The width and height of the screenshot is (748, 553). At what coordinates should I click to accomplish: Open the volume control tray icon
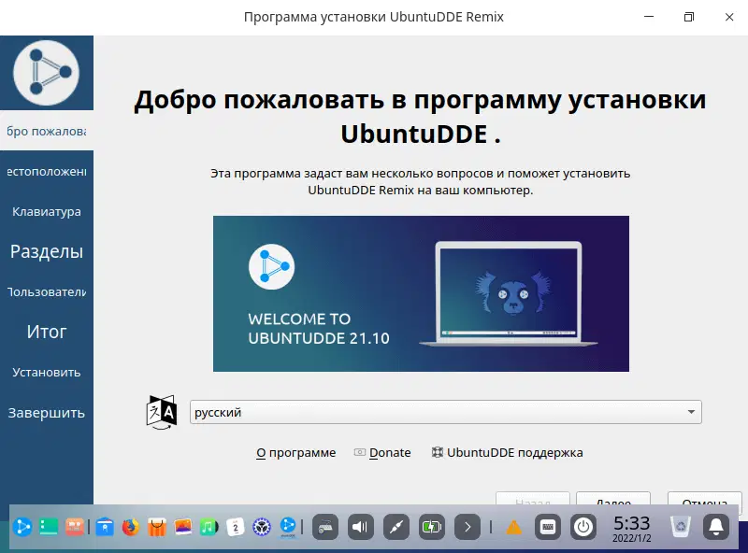pyautogui.click(x=361, y=527)
